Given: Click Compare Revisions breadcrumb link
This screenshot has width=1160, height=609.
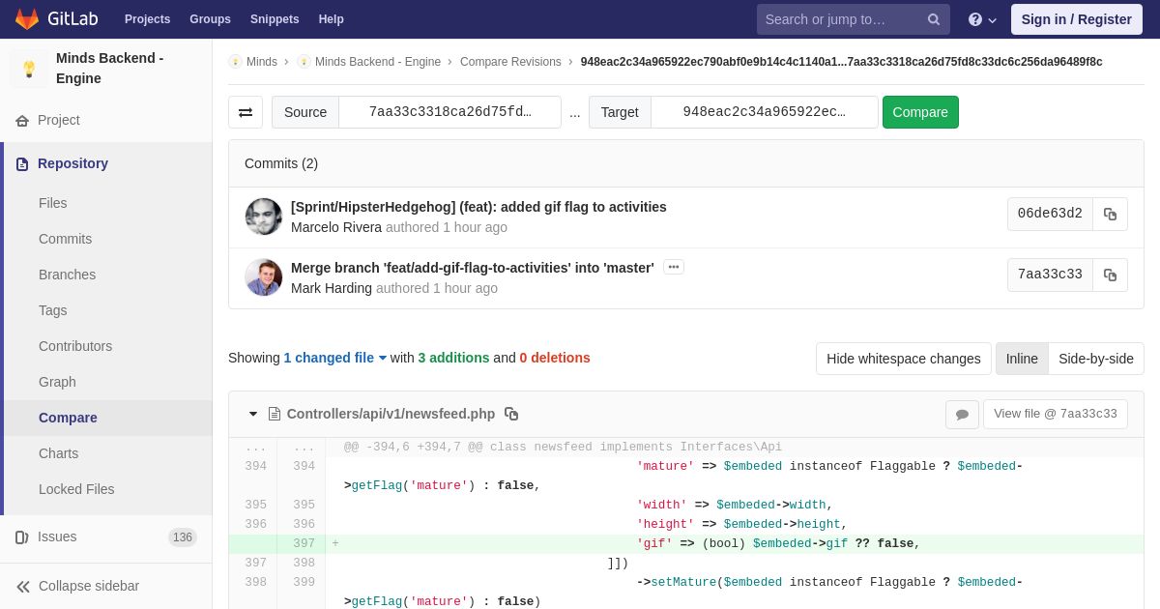Looking at the screenshot, I should pyautogui.click(x=510, y=62).
